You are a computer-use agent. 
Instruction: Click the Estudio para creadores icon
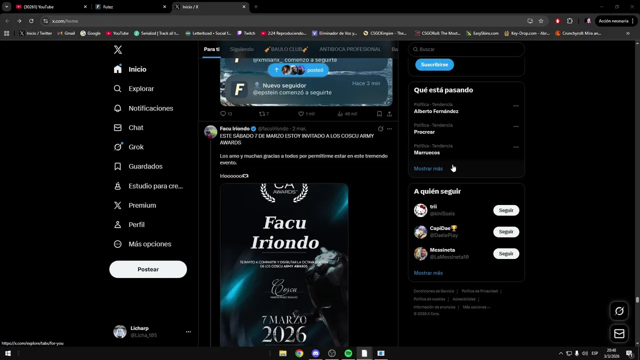(117, 186)
